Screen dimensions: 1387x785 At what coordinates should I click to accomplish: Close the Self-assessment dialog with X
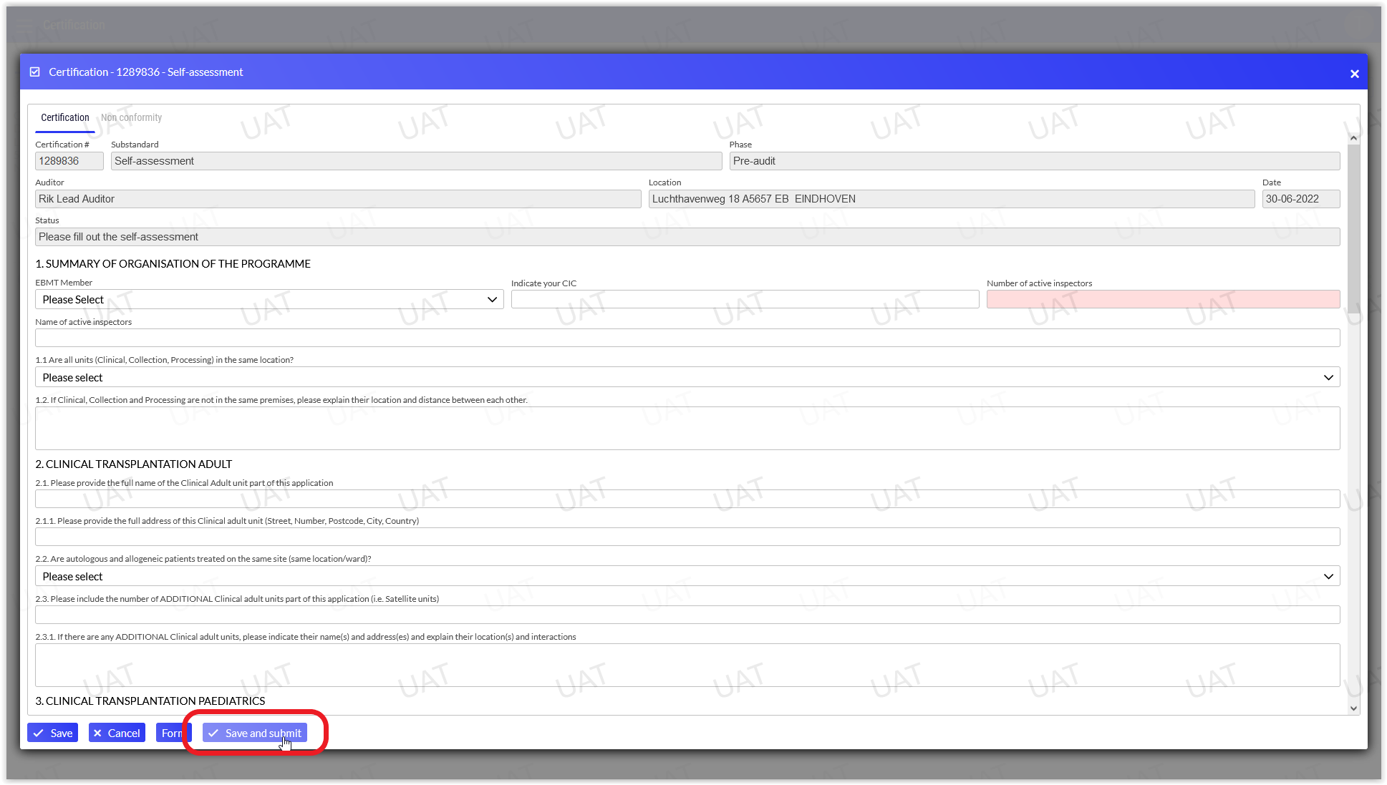click(1354, 74)
